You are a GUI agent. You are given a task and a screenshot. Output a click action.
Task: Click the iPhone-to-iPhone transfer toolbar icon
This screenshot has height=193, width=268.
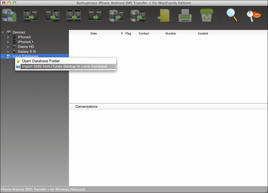(74, 16)
